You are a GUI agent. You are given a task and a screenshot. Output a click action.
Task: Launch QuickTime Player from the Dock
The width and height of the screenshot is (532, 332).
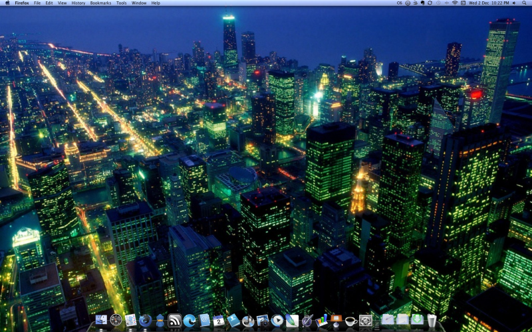[277, 320]
